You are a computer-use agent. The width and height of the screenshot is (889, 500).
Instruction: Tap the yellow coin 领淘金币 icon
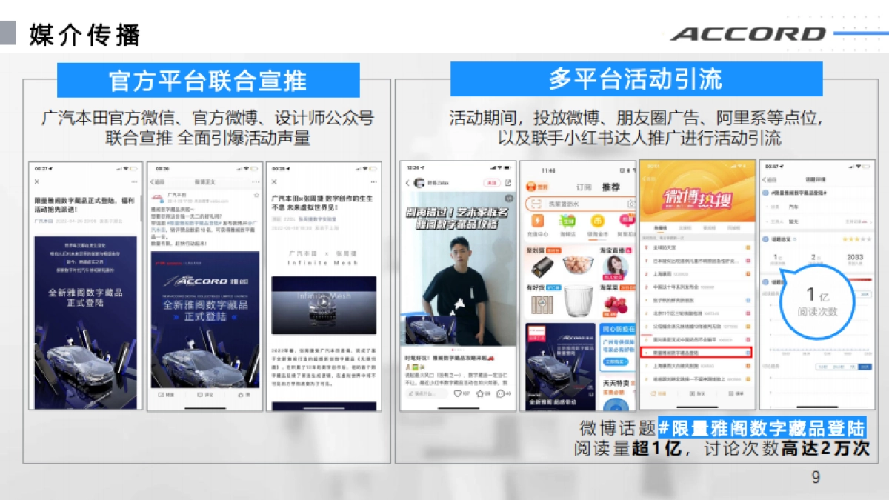[597, 221]
